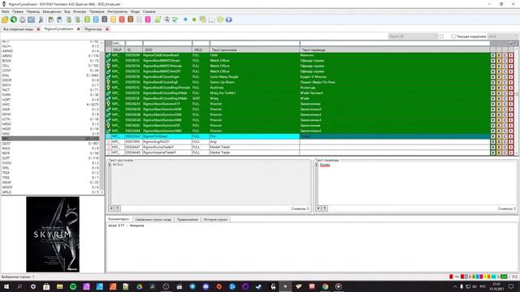Click the translation text filter field
Screen dimensions: 520x292
(x=395, y=43)
